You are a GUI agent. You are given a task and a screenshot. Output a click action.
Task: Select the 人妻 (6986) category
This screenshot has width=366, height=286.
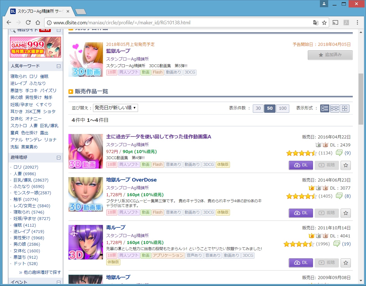coord(25,174)
